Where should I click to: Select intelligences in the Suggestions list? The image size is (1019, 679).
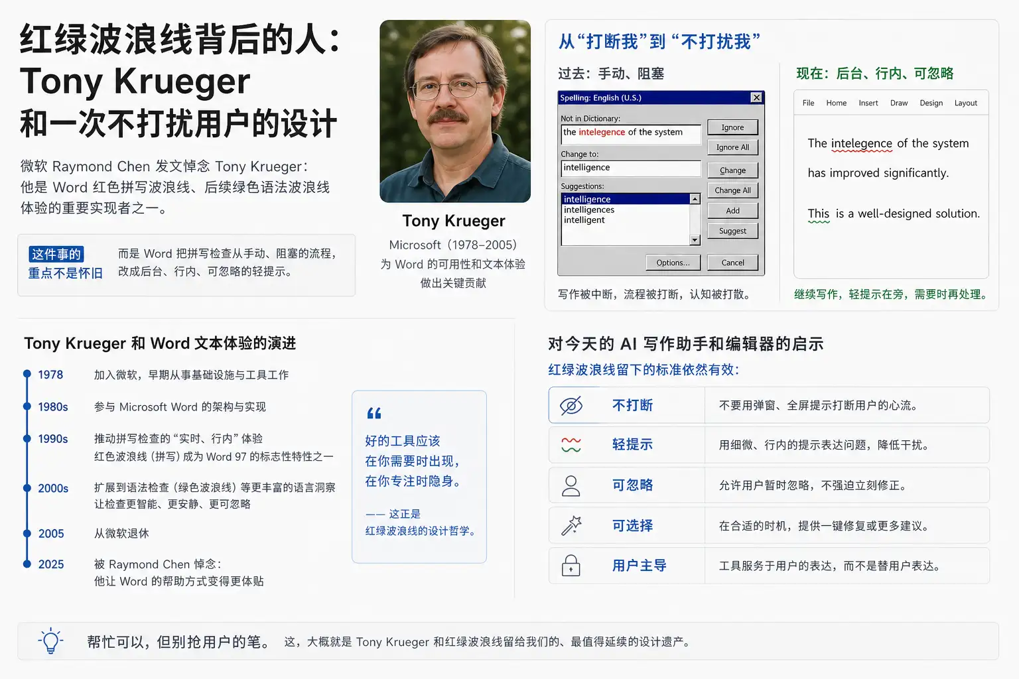589,210
